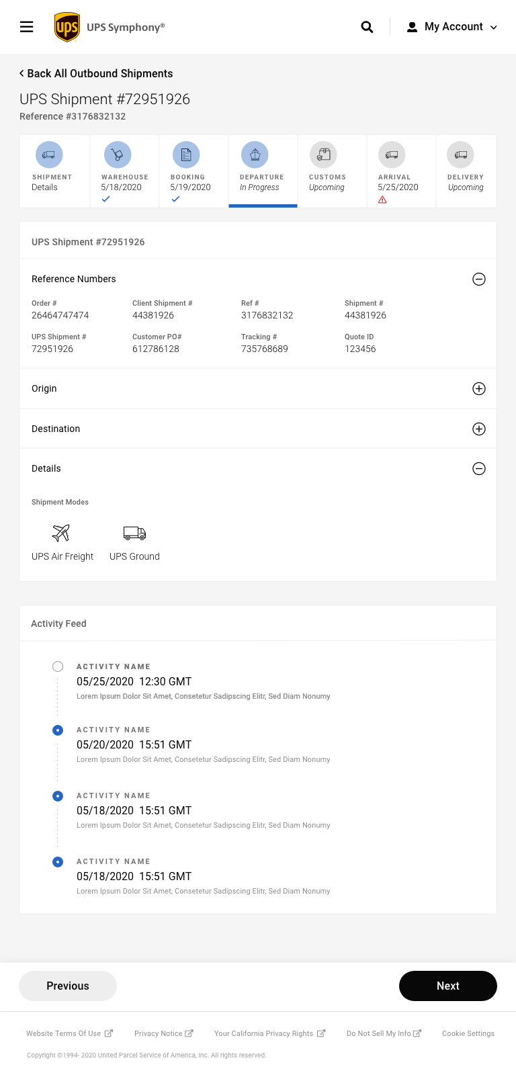
Task: Click the Arrival warning triangle icon
Action: [x=382, y=200]
